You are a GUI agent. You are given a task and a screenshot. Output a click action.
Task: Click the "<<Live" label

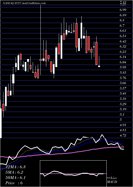[x=112, y=178]
